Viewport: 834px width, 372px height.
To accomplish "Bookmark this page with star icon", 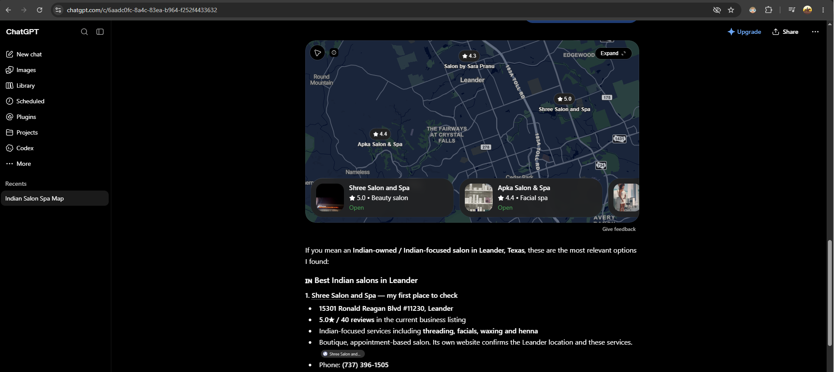I will click(731, 10).
